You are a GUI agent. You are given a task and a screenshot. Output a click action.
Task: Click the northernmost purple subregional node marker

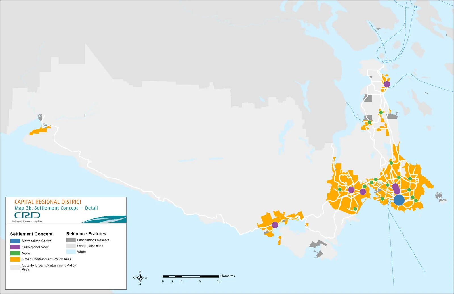pyautogui.click(x=387, y=84)
